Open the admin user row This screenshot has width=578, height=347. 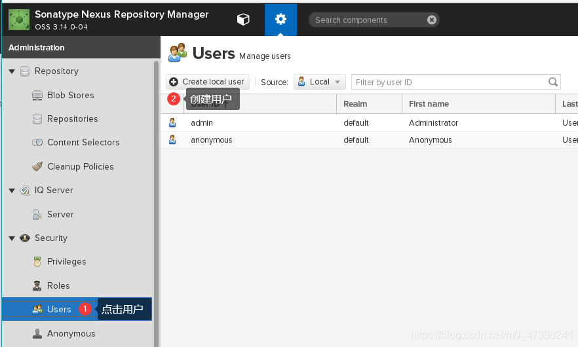(x=369, y=122)
